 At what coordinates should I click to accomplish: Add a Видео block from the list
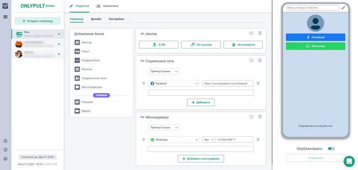click(x=85, y=111)
